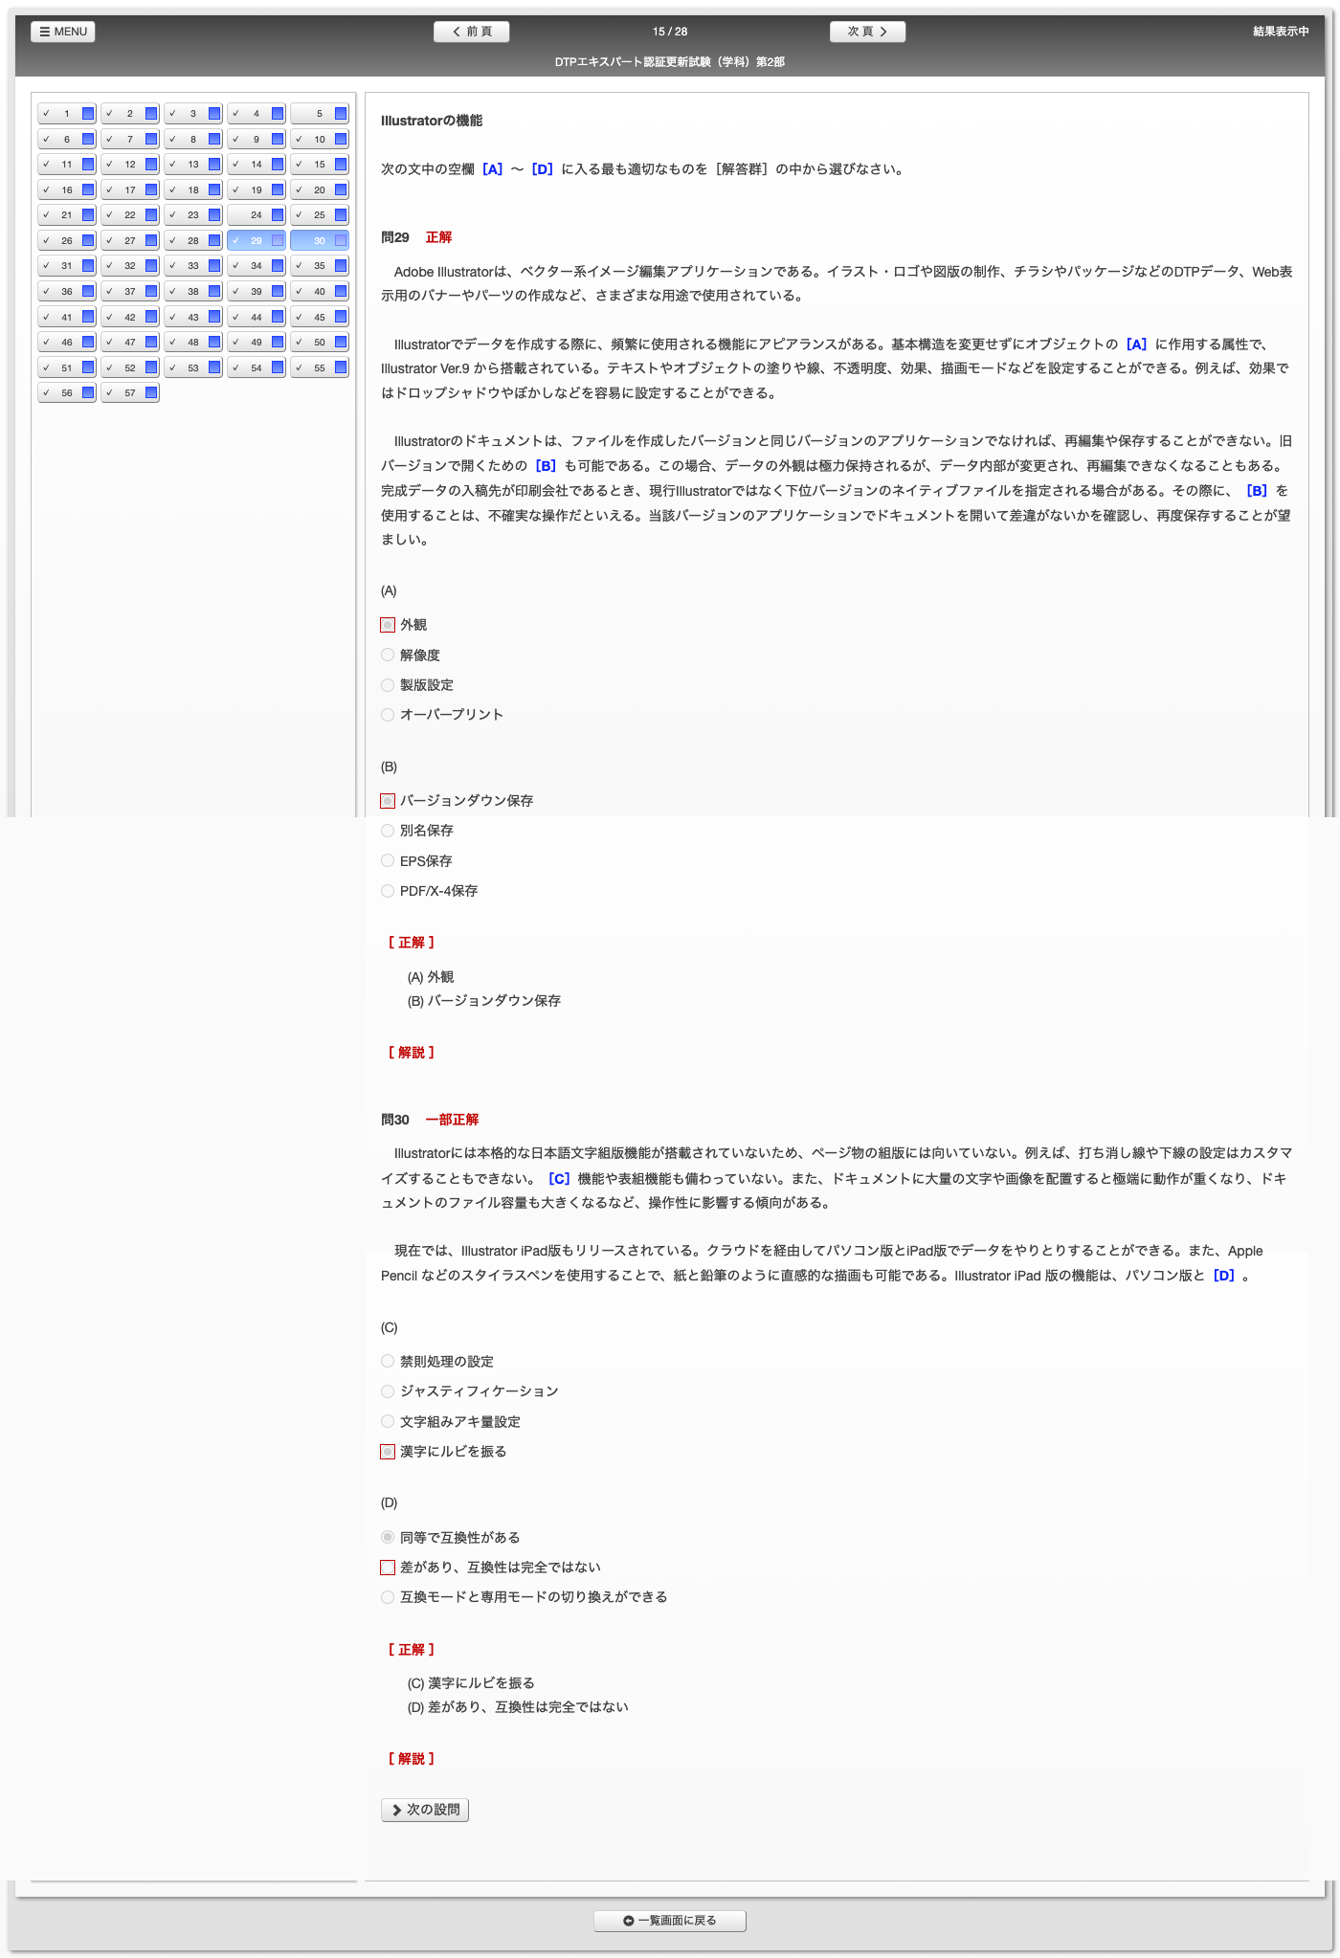This screenshot has width=1340, height=1958.
Task: Open question 12 from the question grid
Action: pos(129,165)
